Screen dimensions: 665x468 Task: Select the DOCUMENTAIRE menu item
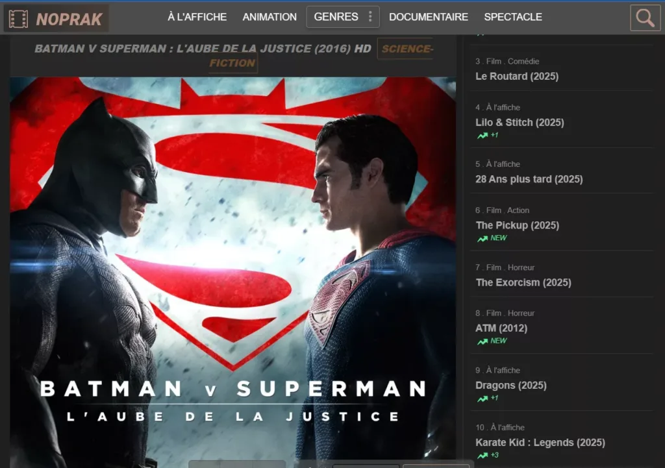[429, 17]
